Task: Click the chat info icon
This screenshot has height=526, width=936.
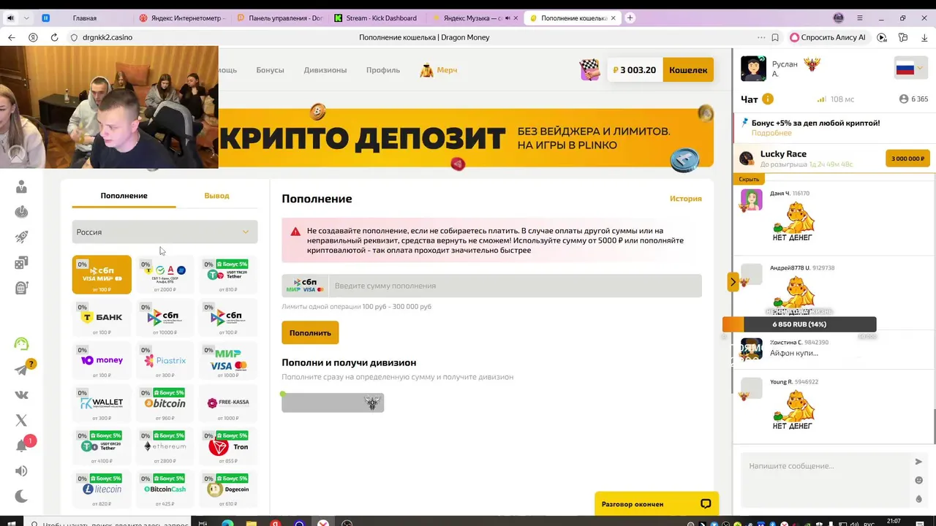Action: coord(768,99)
